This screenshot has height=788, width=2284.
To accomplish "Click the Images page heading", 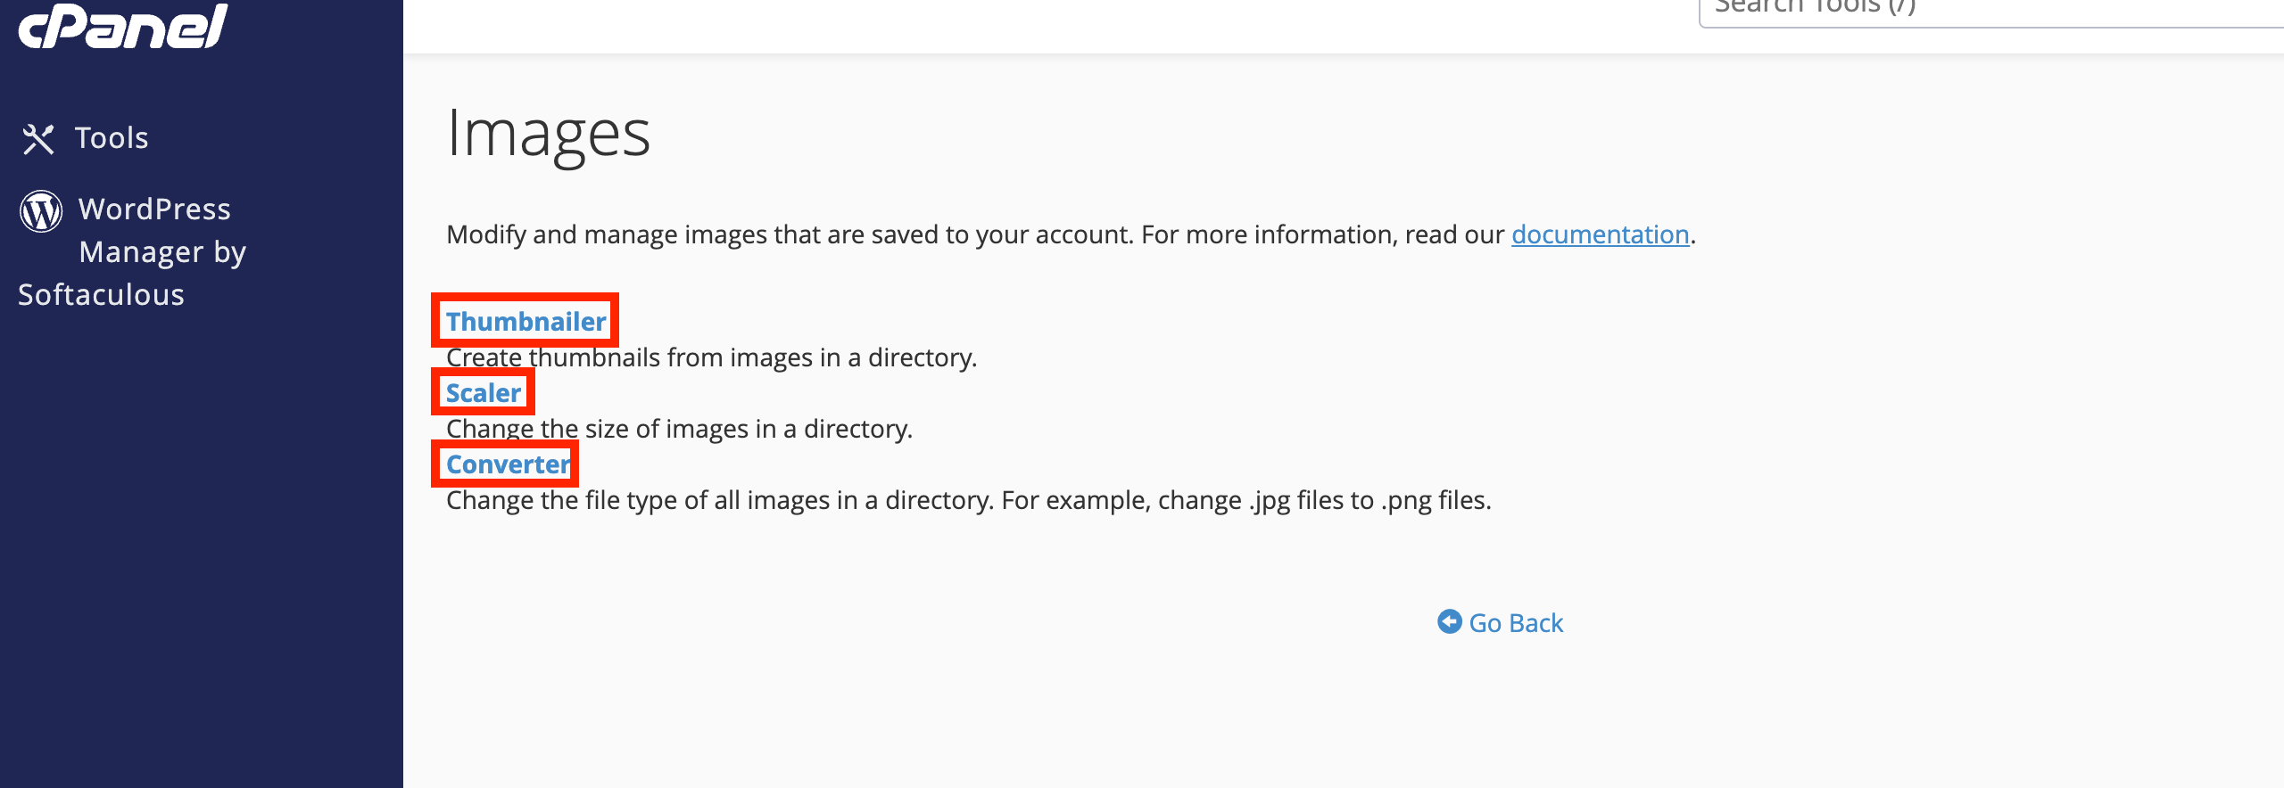I will click(x=549, y=134).
